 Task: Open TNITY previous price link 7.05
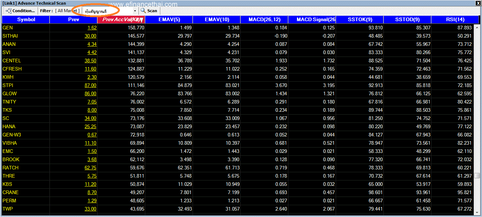tap(92, 102)
